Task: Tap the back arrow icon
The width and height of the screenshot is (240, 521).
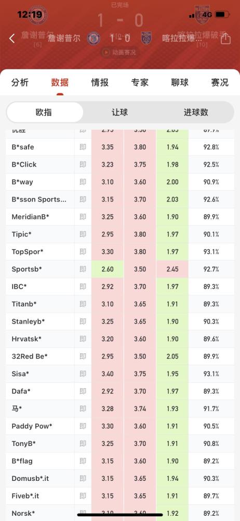Action: tap(12, 39)
